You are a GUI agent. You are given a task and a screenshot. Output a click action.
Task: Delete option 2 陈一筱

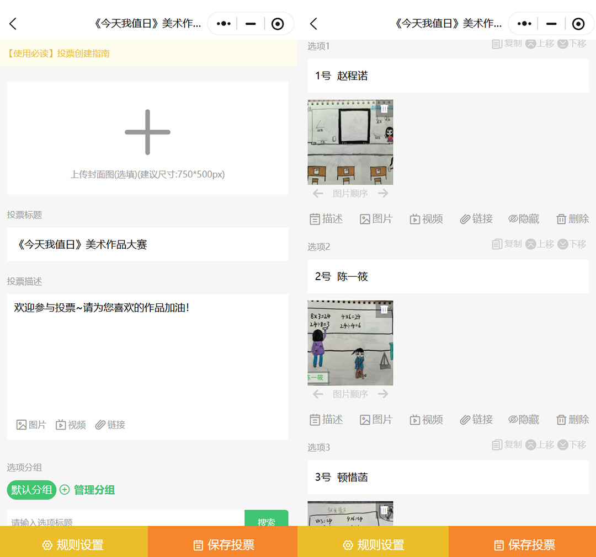[x=572, y=420]
